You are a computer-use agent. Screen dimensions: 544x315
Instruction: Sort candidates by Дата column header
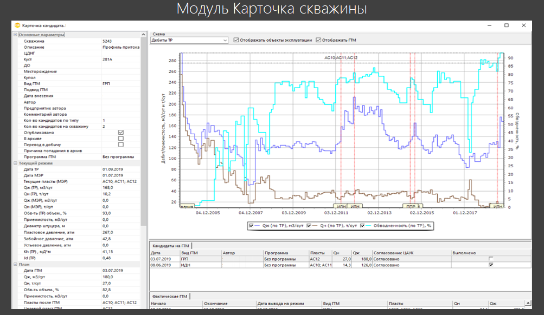(165, 253)
